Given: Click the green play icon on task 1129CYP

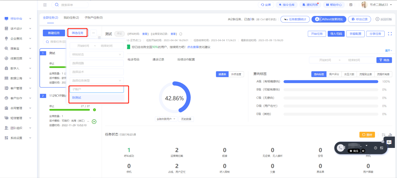Looking at the screenshot, I should click(94, 121).
